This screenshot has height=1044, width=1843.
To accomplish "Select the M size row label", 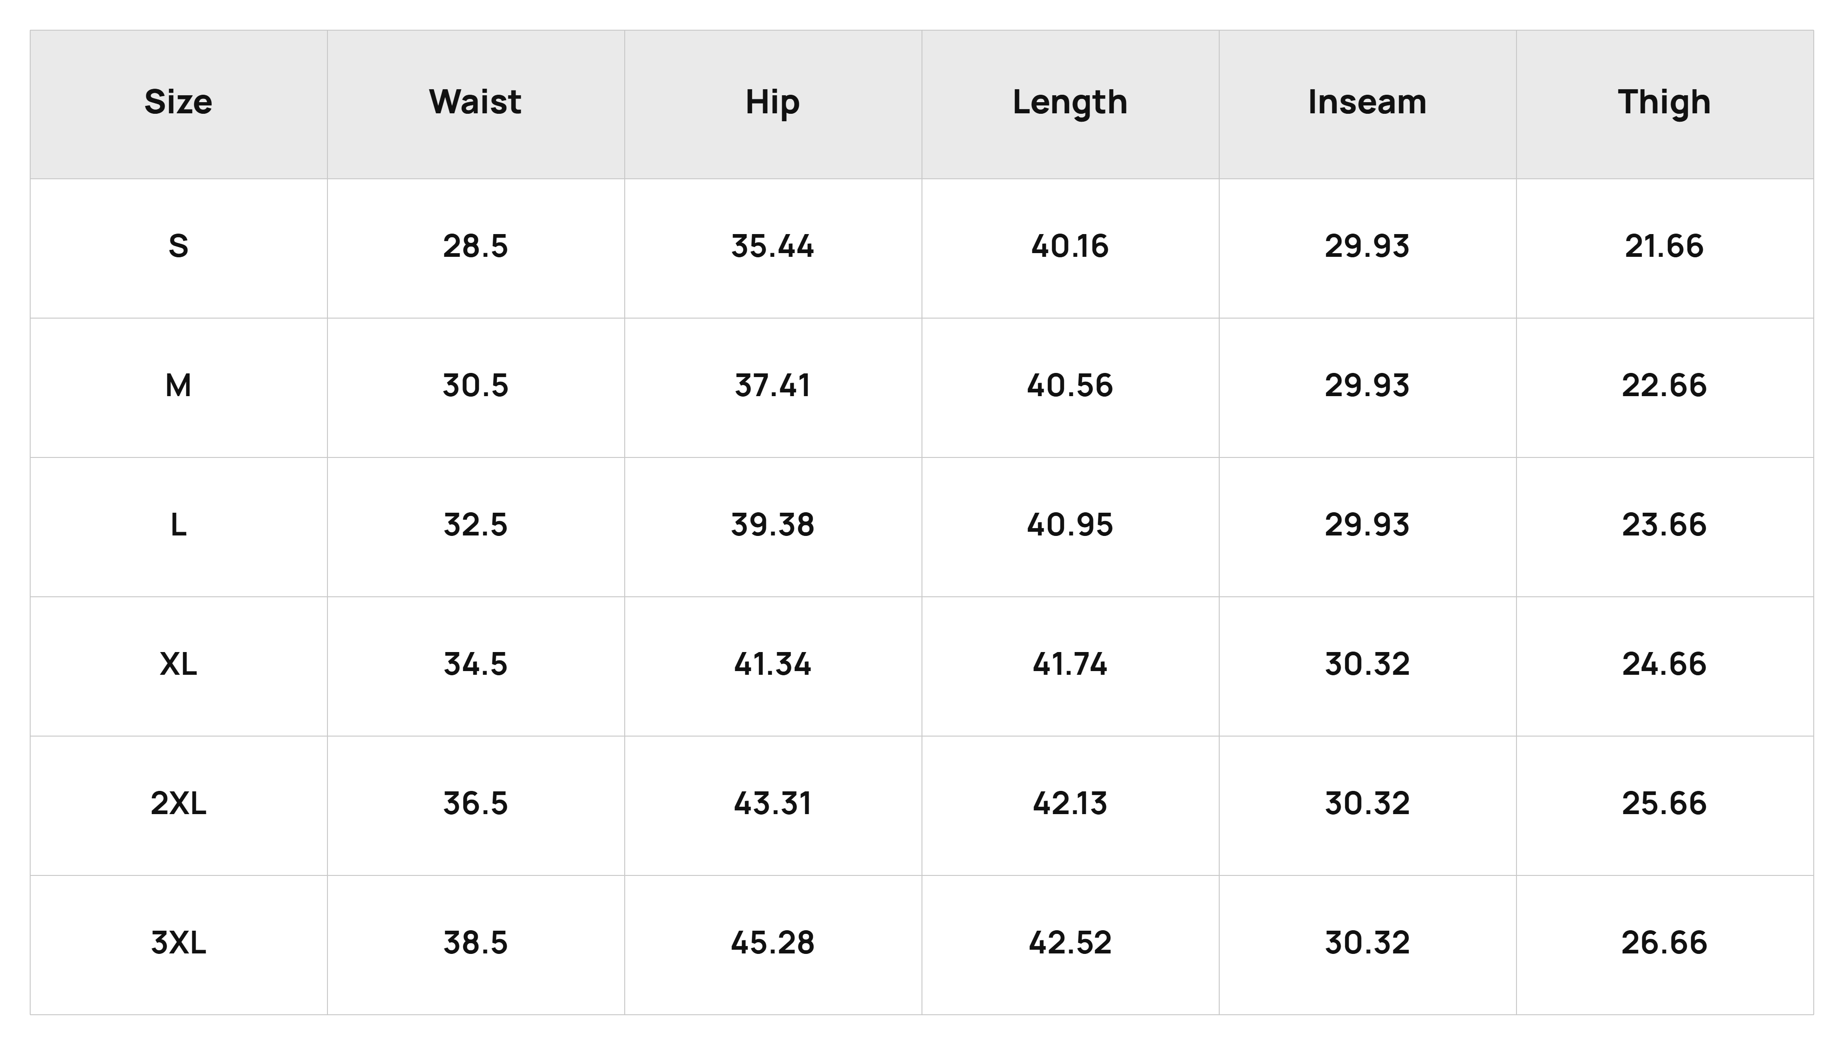I will point(178,386).
